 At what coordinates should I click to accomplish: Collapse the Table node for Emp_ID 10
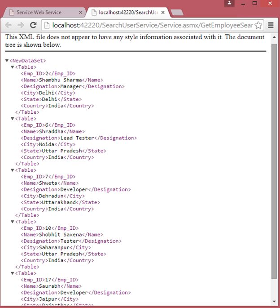coord(13,222)
